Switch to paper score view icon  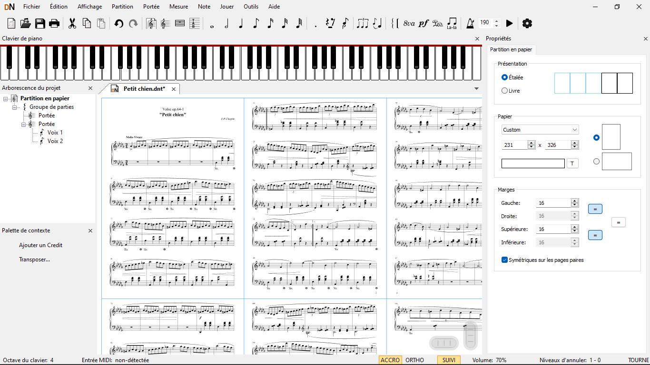click(151, 23)
